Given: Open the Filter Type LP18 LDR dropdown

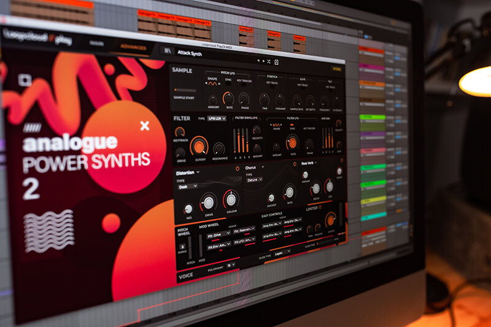Looking at the screenshot, I should (217, 118).
